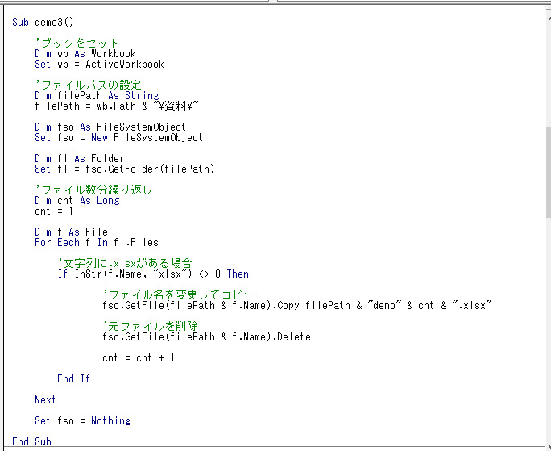Click "For Each f In fl.Files" line
The height and width of the screenshot is (451, 551).
click(97, 242)
